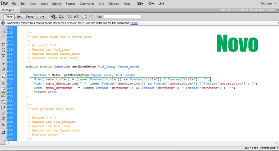Viewport: 279px width, 151px height.
Task: Open the Layout dropdown in application bar
Action: coord(140,3)
